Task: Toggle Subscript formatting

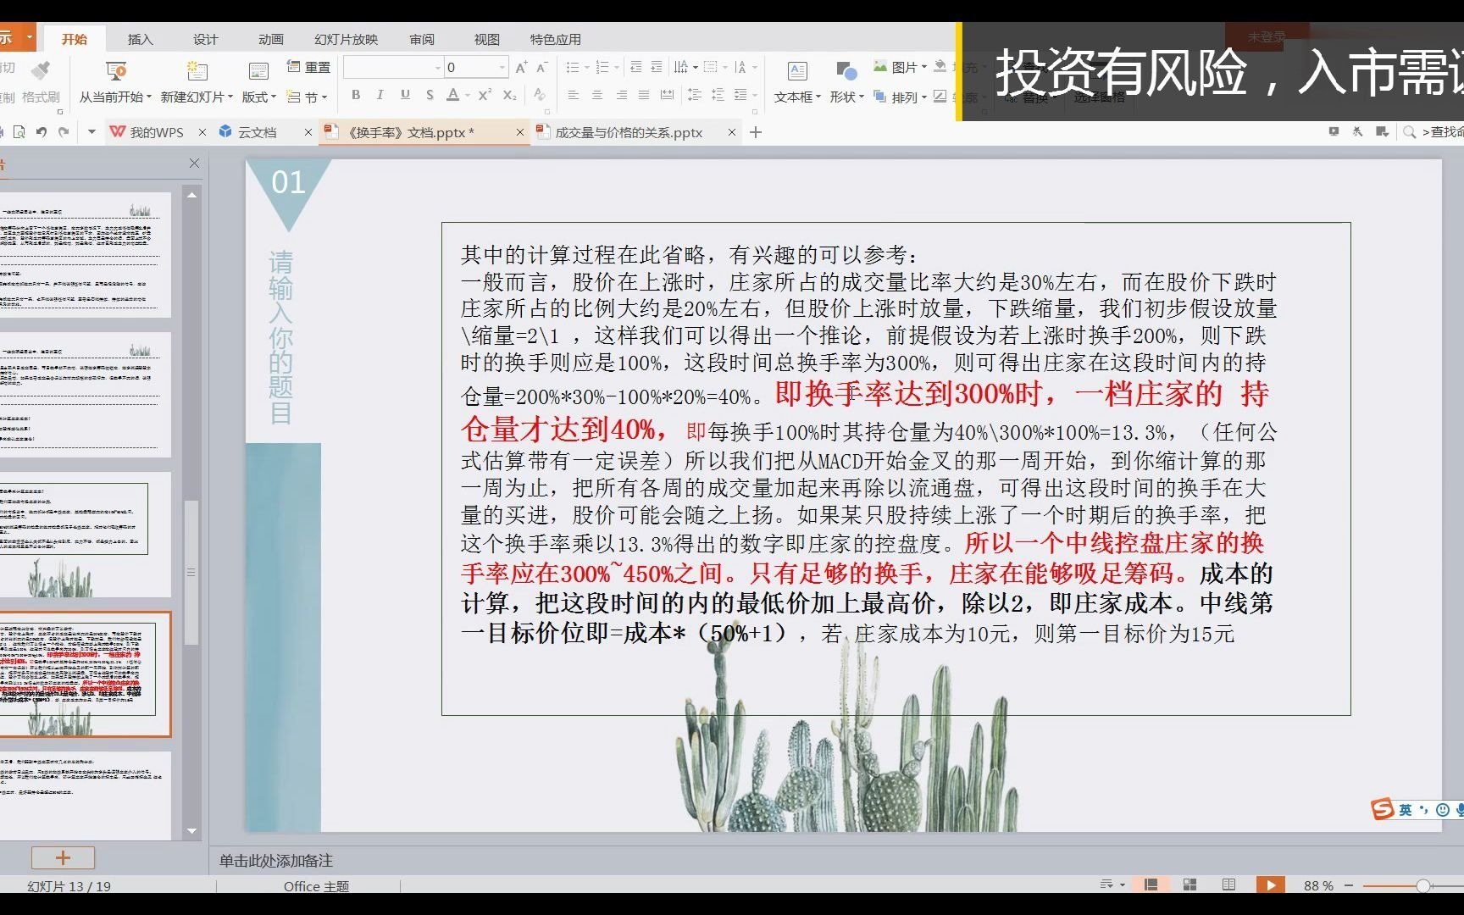Action: 509,95
